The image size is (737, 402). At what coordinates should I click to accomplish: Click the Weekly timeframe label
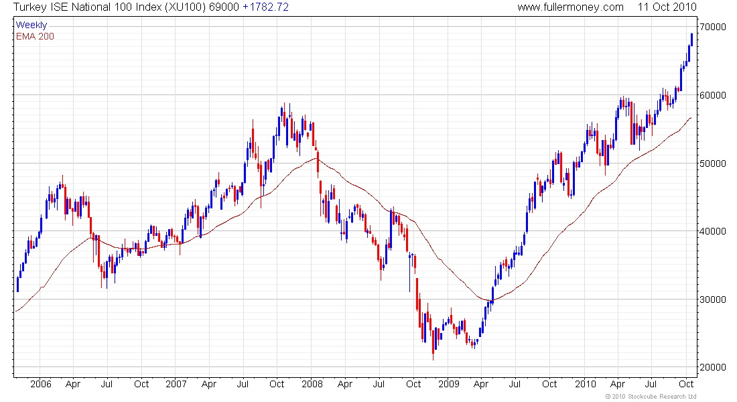[31, 25]
